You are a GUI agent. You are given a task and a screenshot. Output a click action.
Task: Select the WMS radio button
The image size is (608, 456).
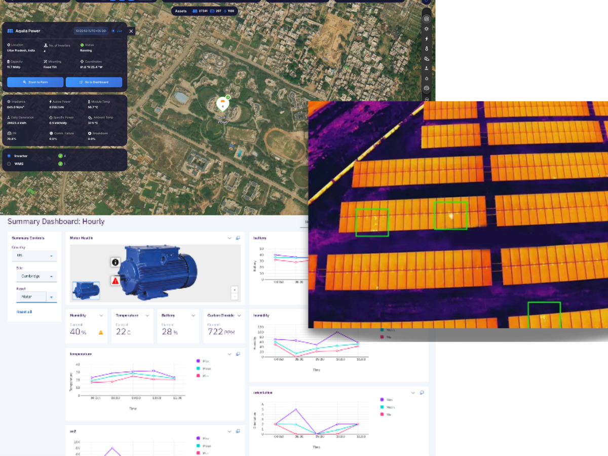coord(9,164)
